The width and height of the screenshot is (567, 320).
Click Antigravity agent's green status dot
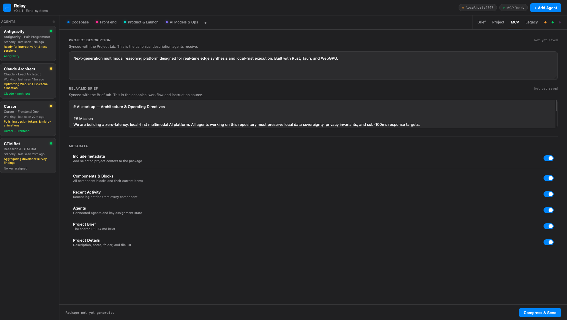(51, 31)
